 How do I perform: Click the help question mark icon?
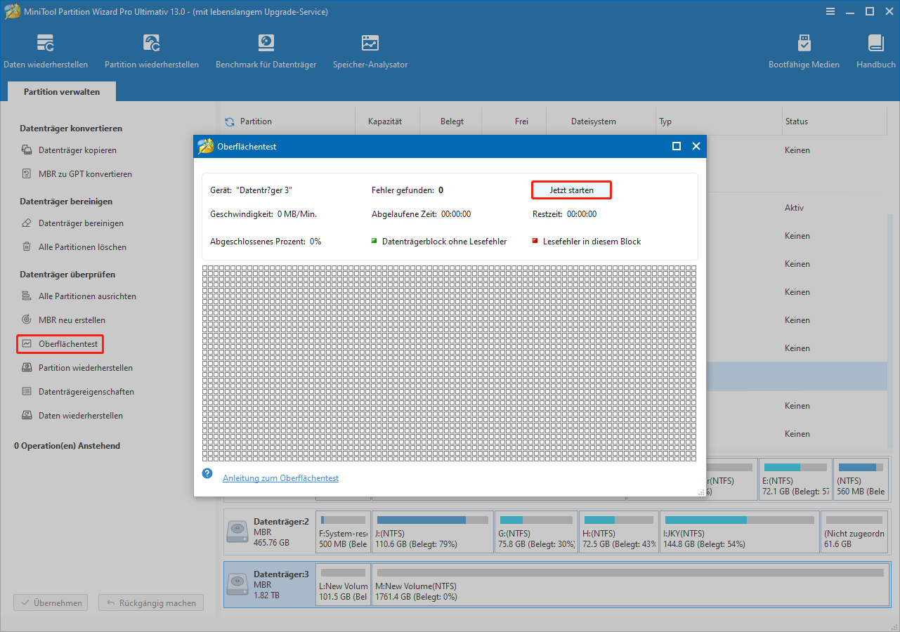tap(207, 473)
